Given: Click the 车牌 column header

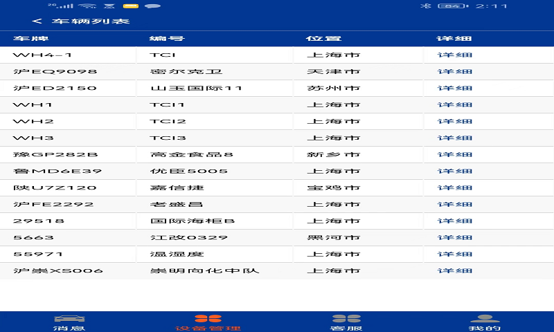Looking at the screenshot, I should pos(31,38).
